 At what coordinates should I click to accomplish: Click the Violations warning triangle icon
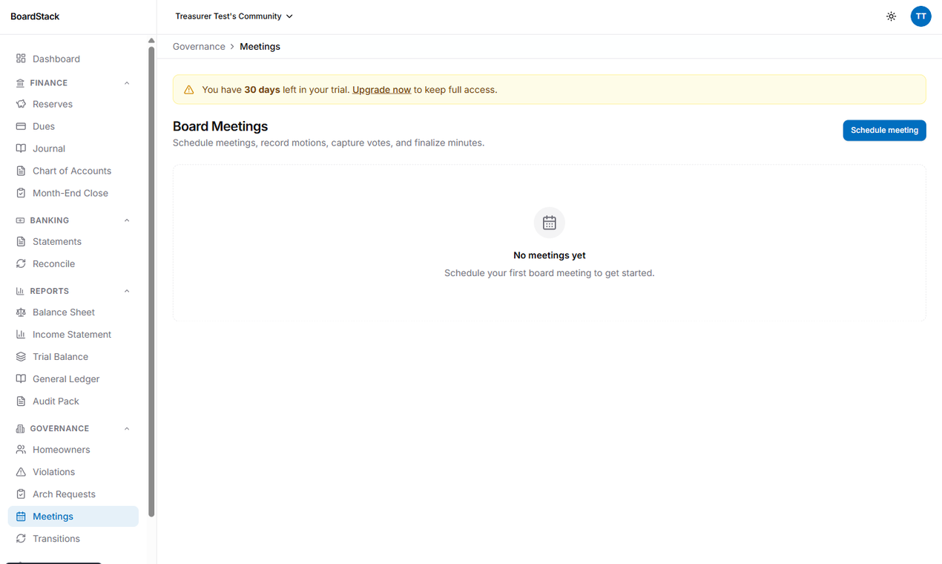pos(21,472)
